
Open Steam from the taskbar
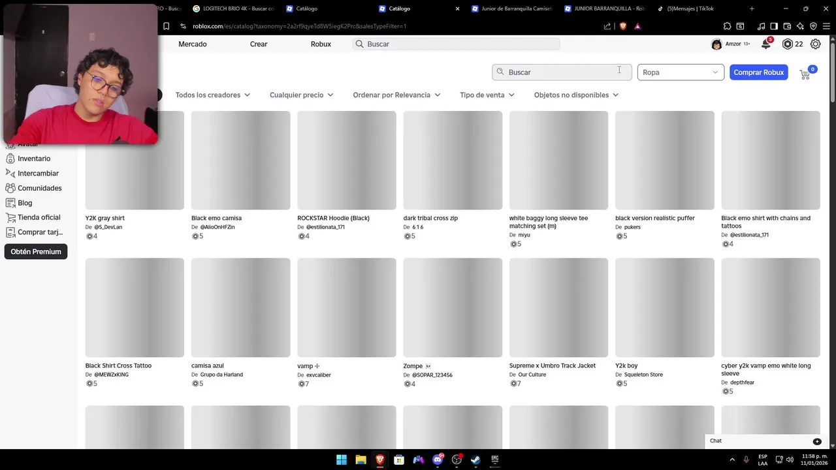click(x=475, y=460)
